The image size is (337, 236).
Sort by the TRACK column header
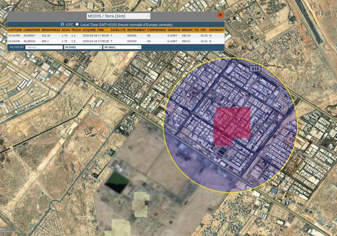pyautogui.click(x=76, y=30)
